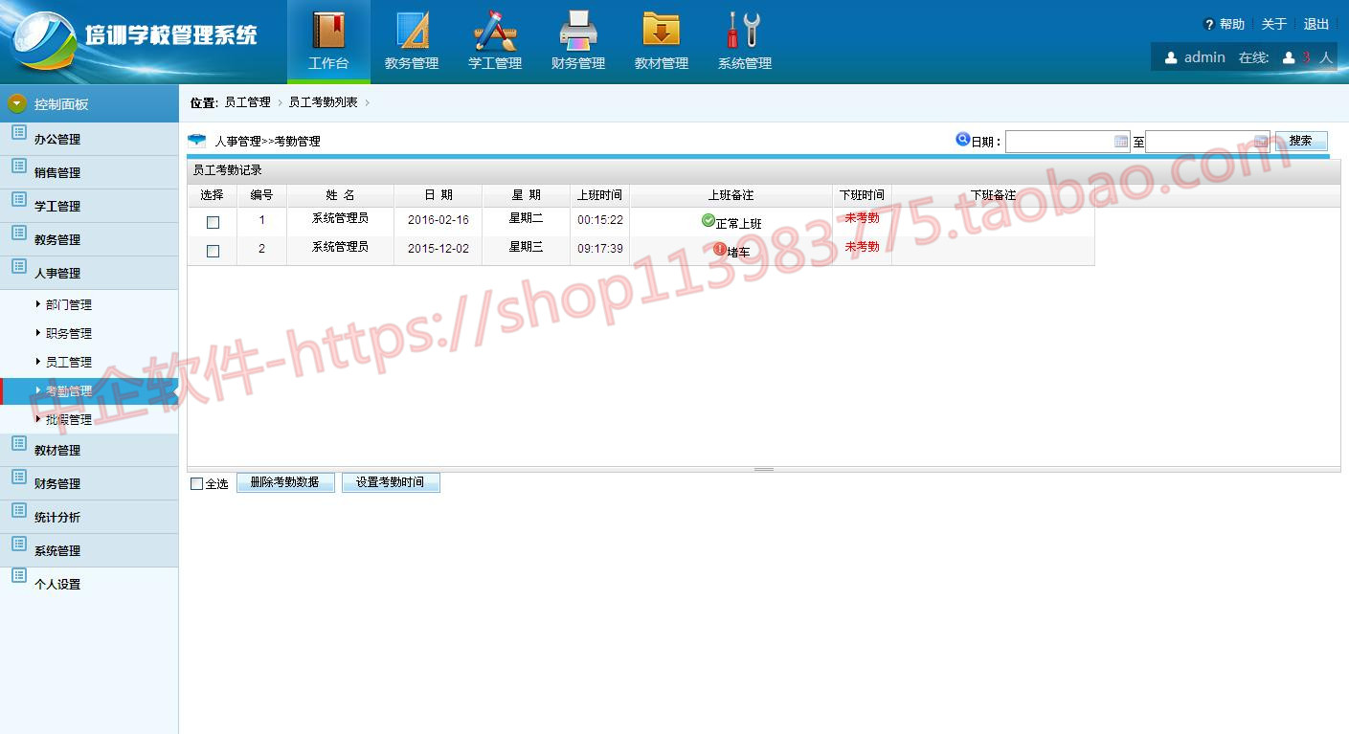Click 未考勤 in row 2
This screenshot has height=734, width=1349.
(x=862, y=247)
